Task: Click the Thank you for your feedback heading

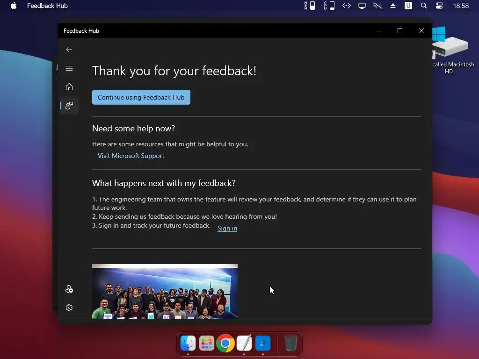Action: [174, 71]
